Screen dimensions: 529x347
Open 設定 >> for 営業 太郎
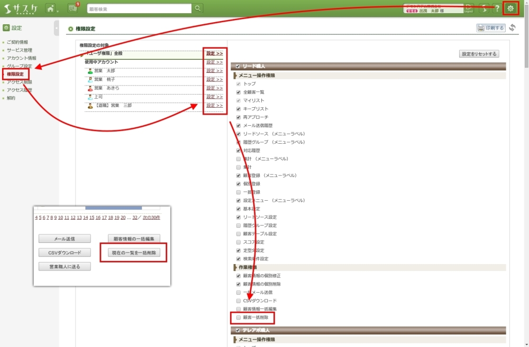214,71
